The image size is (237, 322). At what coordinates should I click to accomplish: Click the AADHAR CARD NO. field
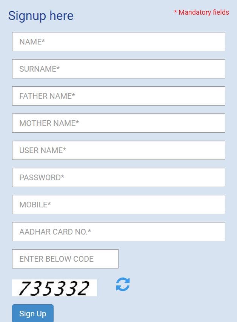(119, 232)
